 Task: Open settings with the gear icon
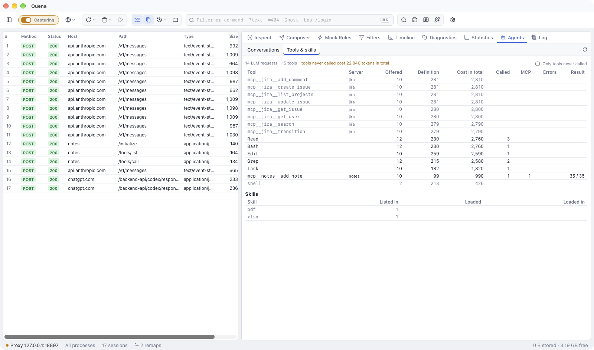(453, 20)
